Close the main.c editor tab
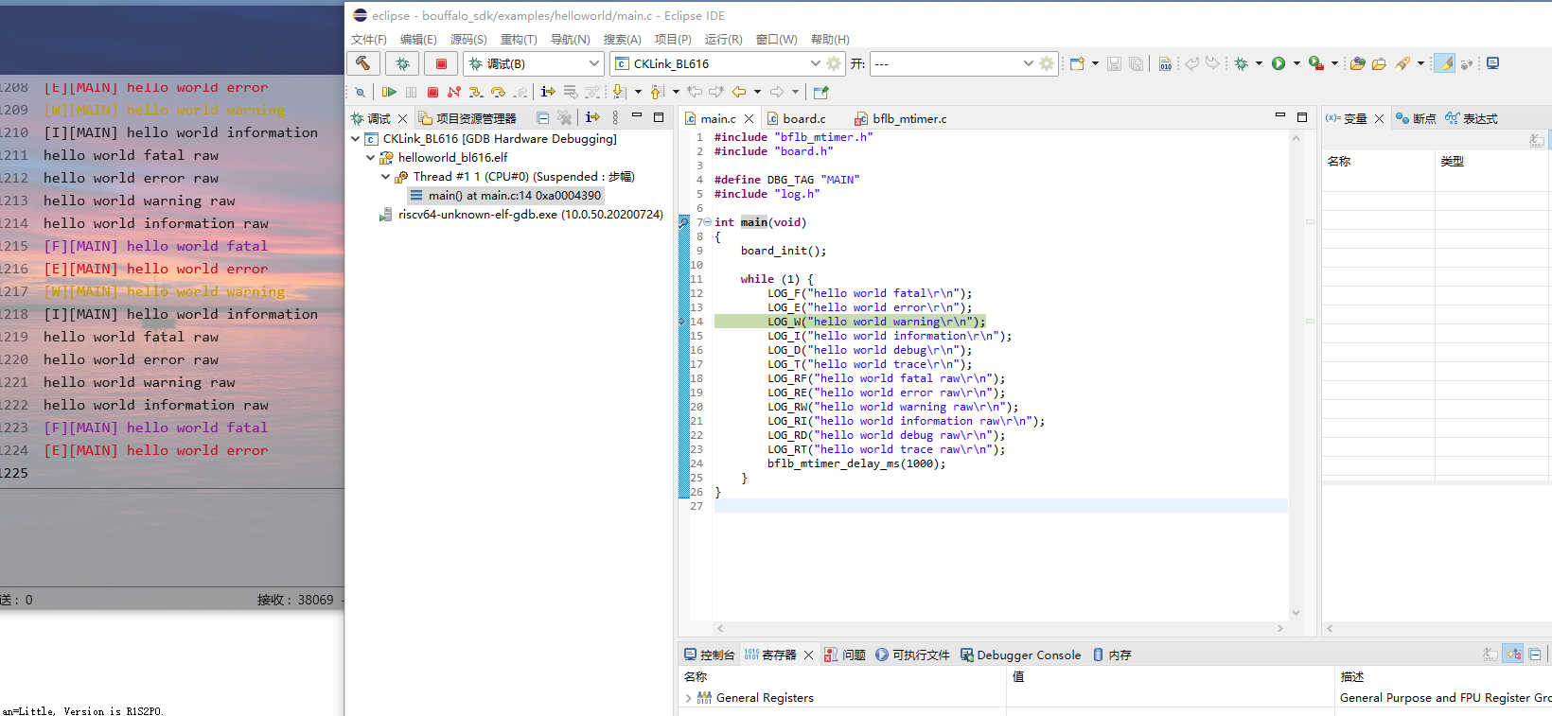Image resolution: width=1552 pixels, height=716 pixels. click(750, 118)
